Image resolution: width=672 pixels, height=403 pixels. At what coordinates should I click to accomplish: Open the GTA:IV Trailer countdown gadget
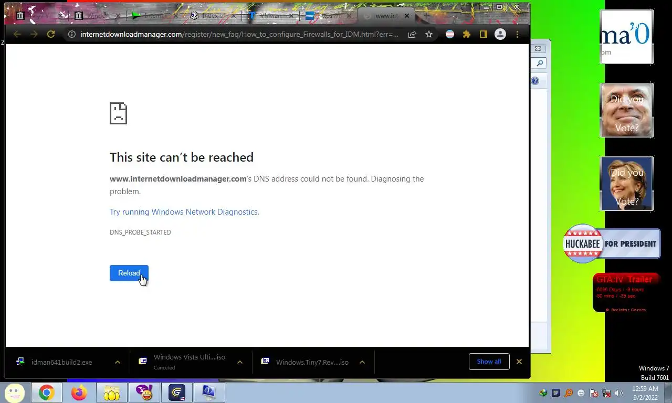[x=626, y=293]
